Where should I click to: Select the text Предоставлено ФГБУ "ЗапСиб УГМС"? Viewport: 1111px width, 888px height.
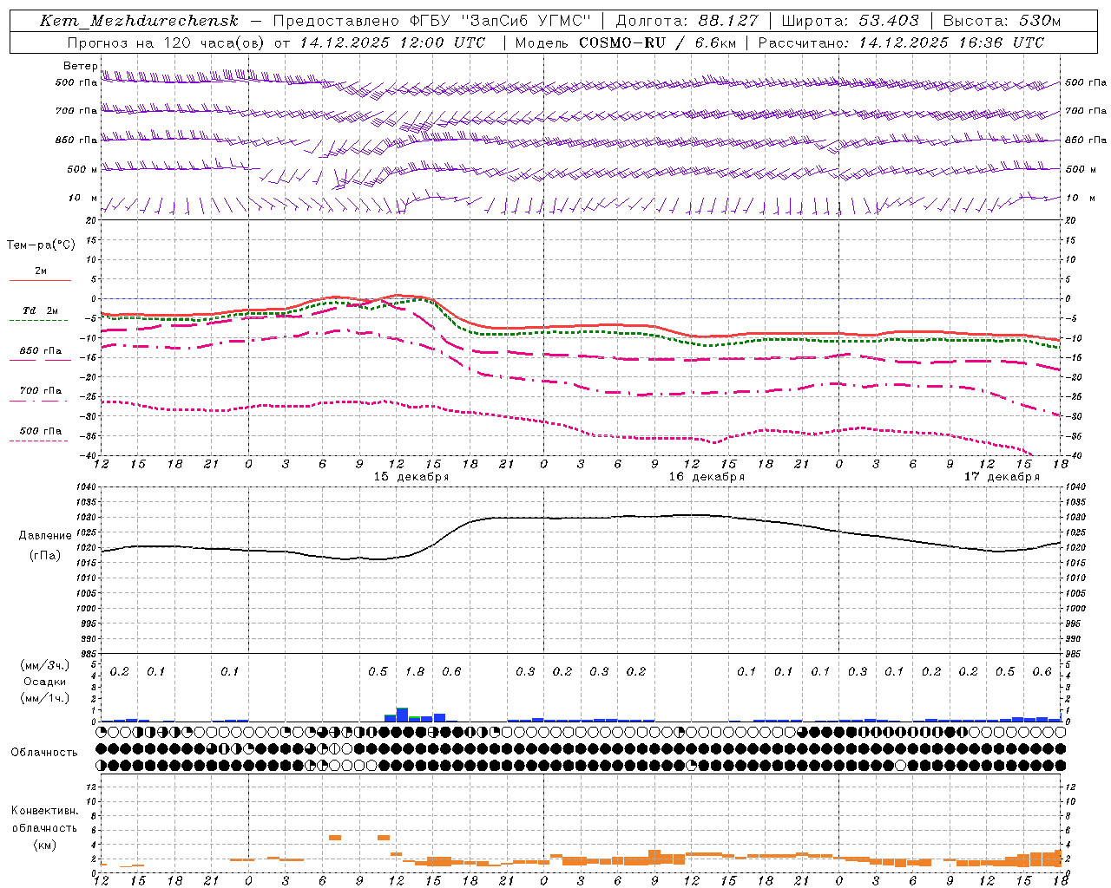(x=432, y=21)
